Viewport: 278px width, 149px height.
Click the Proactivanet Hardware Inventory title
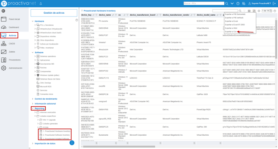(x=99, y=11)
